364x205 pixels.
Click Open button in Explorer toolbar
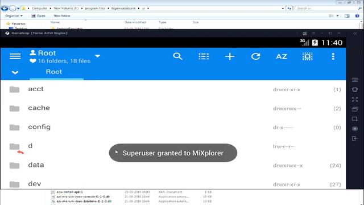(x=39, y=16)
